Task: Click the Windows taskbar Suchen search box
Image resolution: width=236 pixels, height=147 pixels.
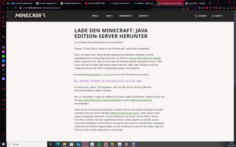Action: (x=27, y=144)
